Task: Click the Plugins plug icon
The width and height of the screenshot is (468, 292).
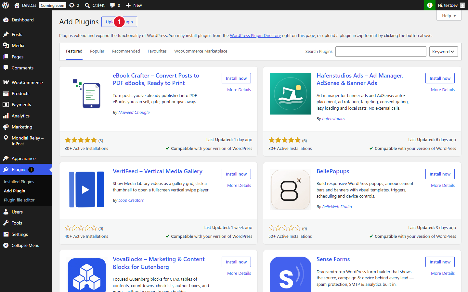Action: [x=6, y=169]
